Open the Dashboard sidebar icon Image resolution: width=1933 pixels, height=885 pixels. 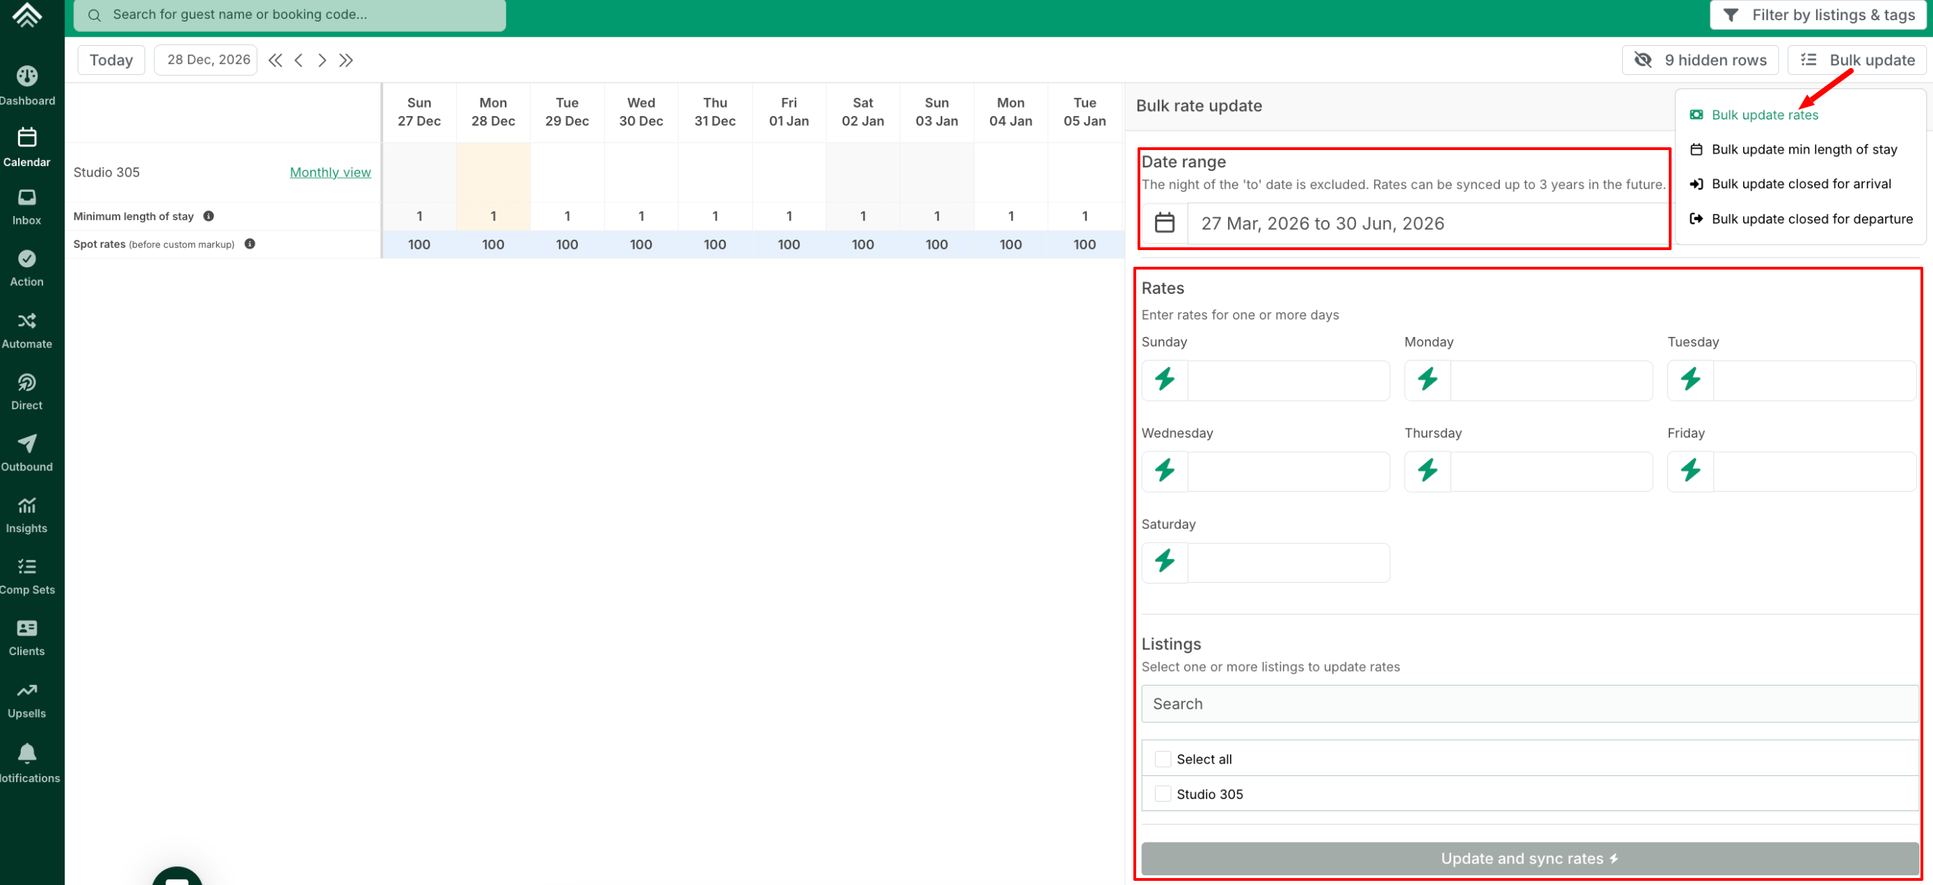27,76
